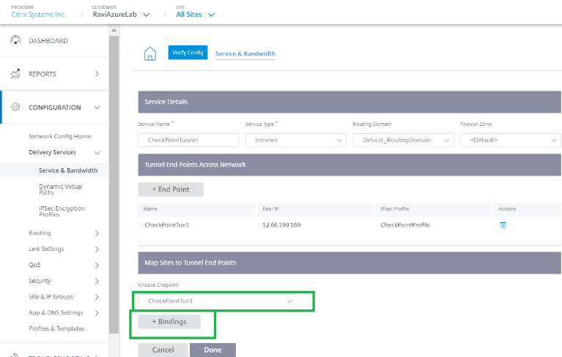562x357 pixels.
Task: Click the Service Details section header
Action: tap(350, 102)
